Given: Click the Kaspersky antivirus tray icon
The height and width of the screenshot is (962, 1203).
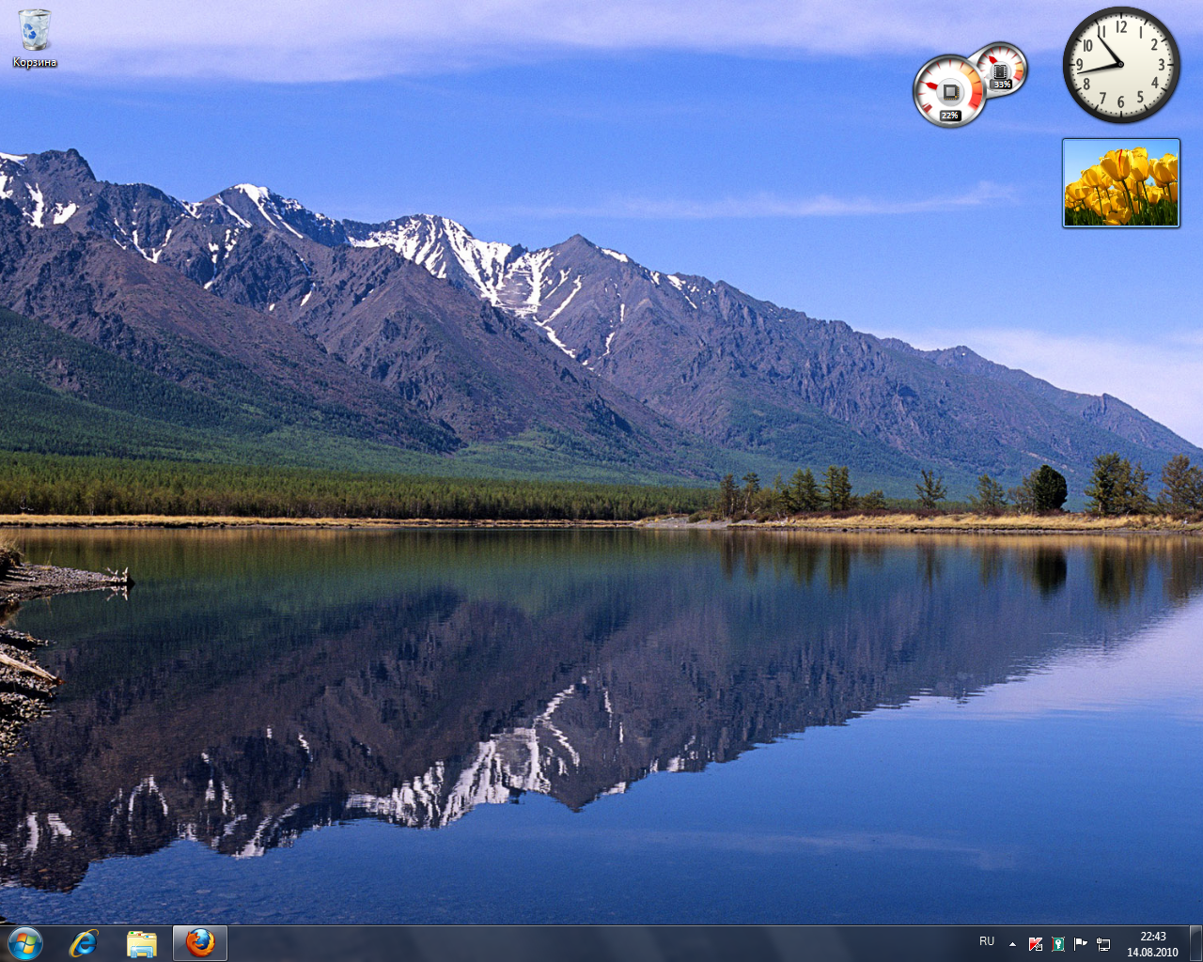Looking at the screenshot, I should coord(1036,943).
